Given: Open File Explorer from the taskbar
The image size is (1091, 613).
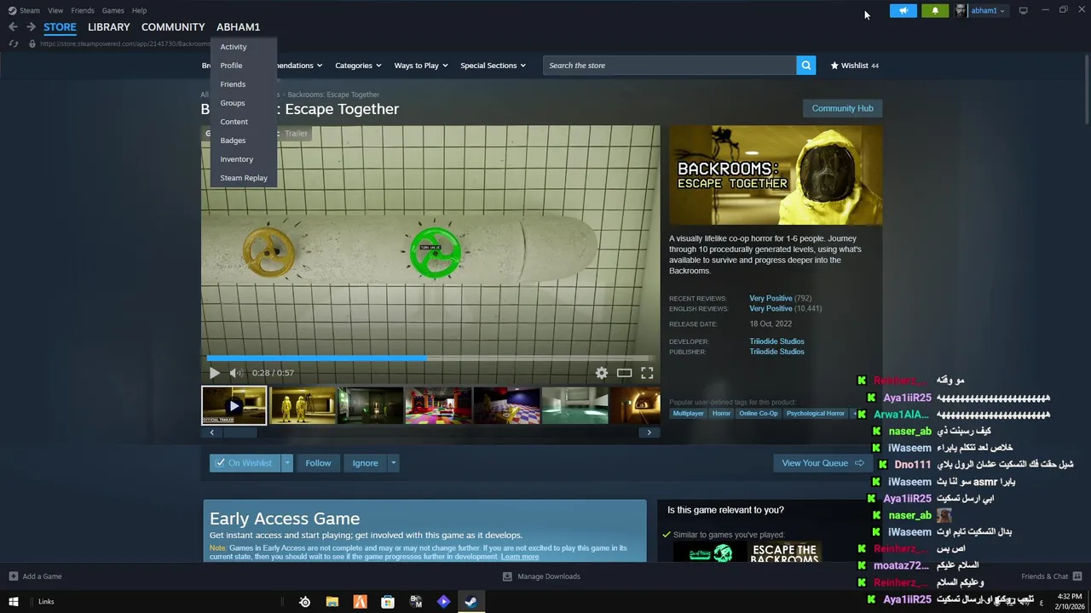Looking at the screenshot, I should 332,602.
